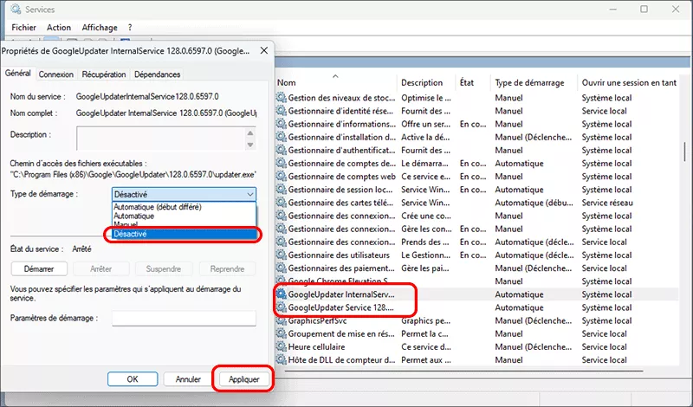Viewport: 693px width, 407px height.
Task: Switch to the Récupération tab
Action: [104, 74]
